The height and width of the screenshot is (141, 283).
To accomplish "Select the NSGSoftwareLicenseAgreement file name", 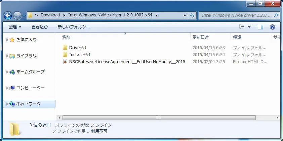I will tap(127, 62).
